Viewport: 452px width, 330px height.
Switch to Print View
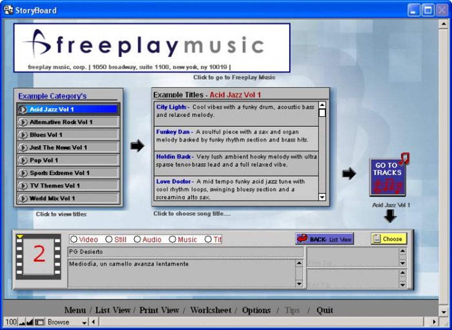tap(159, 311)
